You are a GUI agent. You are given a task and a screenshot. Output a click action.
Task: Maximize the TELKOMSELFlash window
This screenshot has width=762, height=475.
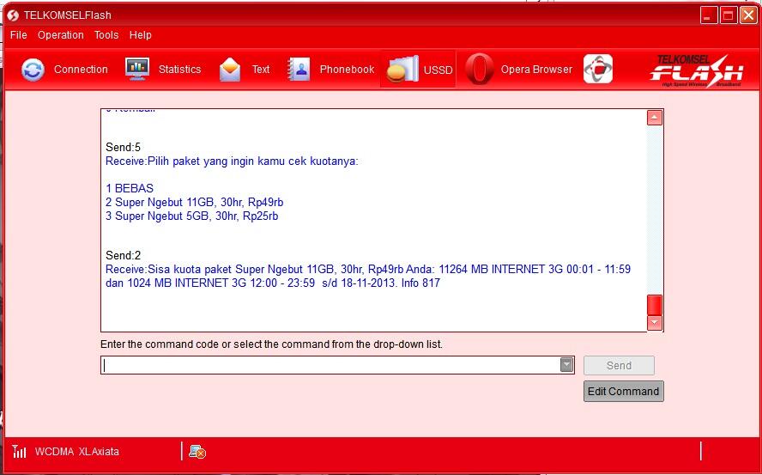click(x=729, y=15)
